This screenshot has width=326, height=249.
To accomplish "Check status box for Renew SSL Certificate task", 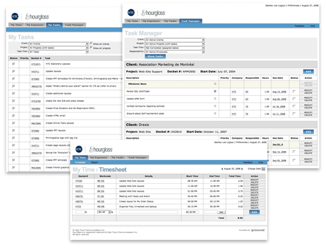I will pyautogui.click(x=294, y=91).
